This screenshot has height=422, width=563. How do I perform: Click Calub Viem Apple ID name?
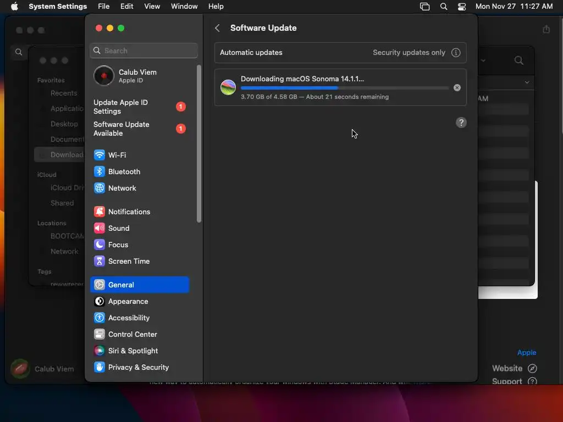137,72
